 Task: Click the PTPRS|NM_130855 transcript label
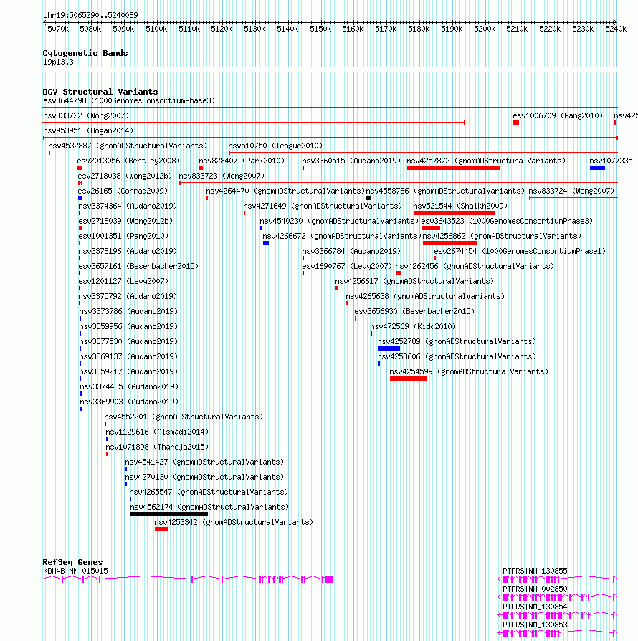click(535, 571)
